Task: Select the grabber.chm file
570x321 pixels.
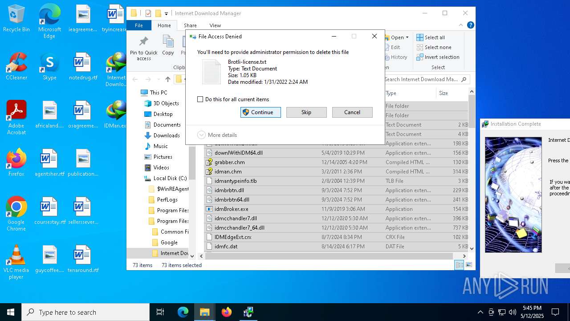Action: click(336, 162)
